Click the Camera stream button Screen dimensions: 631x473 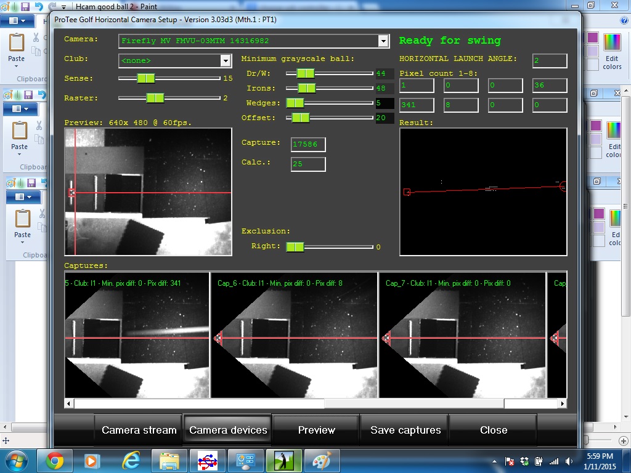(x=139, y=430)
